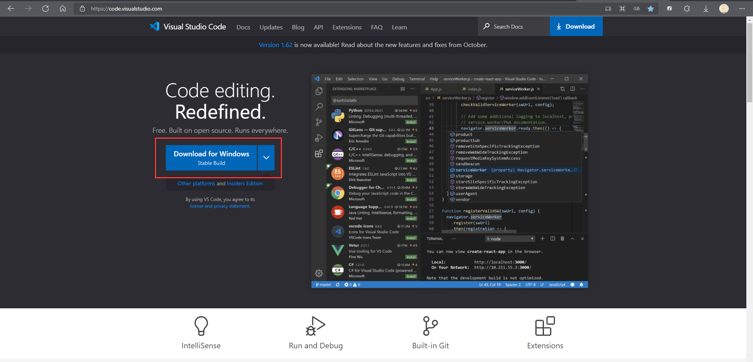Close the serviceWorker.js tab with its X
Viewport: 753px width, 362px height.
(538, 89)
